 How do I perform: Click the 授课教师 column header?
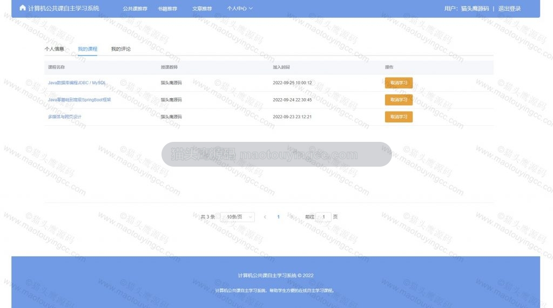(169, 67)
